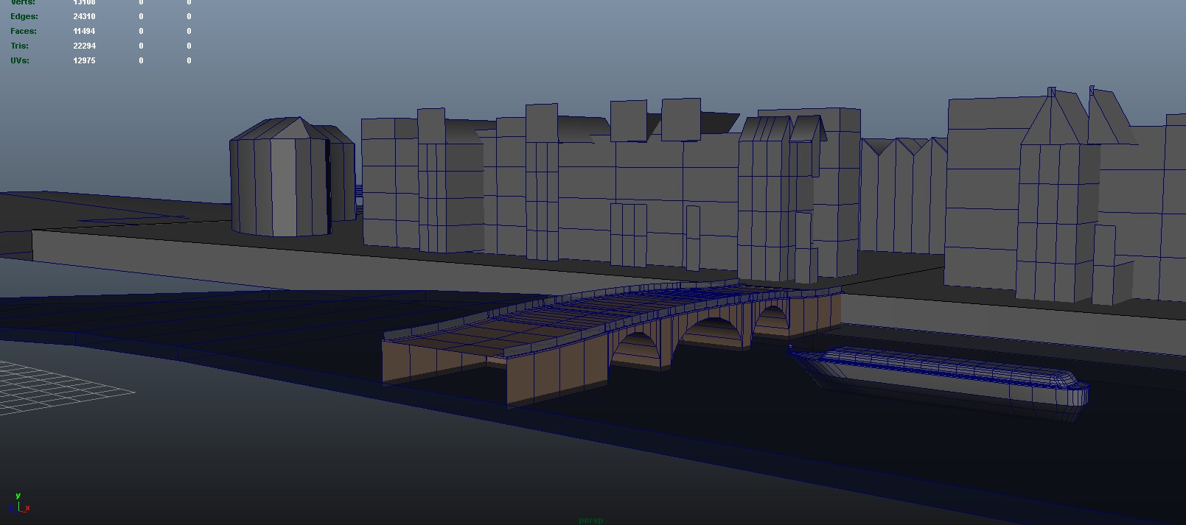Click the Edges count value 24310
Viewport: 1186px width, 525px height.
[84, 16]
